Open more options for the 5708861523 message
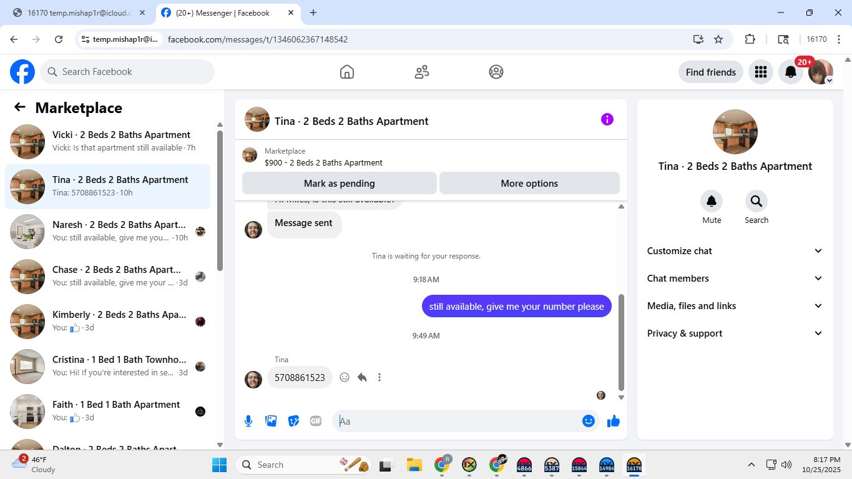852x479 pixels. coord(379,377)
